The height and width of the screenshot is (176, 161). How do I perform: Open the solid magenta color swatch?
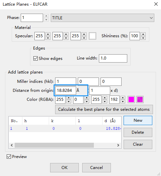pyautogui.click(x=131, y=99)
